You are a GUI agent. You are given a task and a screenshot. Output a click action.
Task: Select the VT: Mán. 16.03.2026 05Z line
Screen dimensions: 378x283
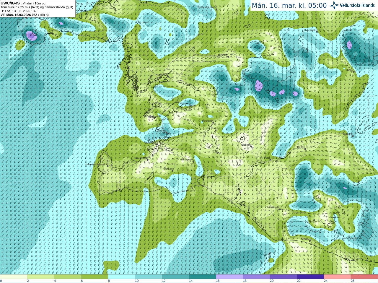pos(25,15)
